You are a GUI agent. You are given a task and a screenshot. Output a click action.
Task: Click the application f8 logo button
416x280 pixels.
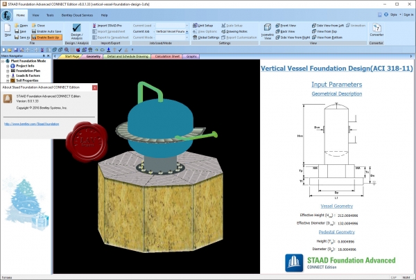(x=6, y=15)
